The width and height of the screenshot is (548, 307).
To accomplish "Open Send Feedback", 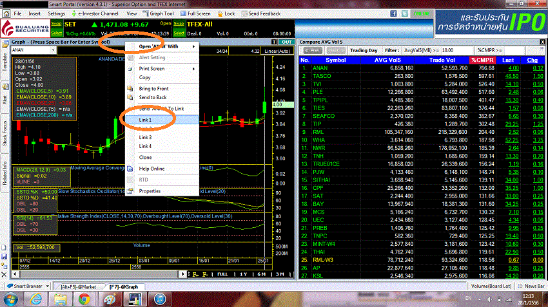I will point(260,14).
